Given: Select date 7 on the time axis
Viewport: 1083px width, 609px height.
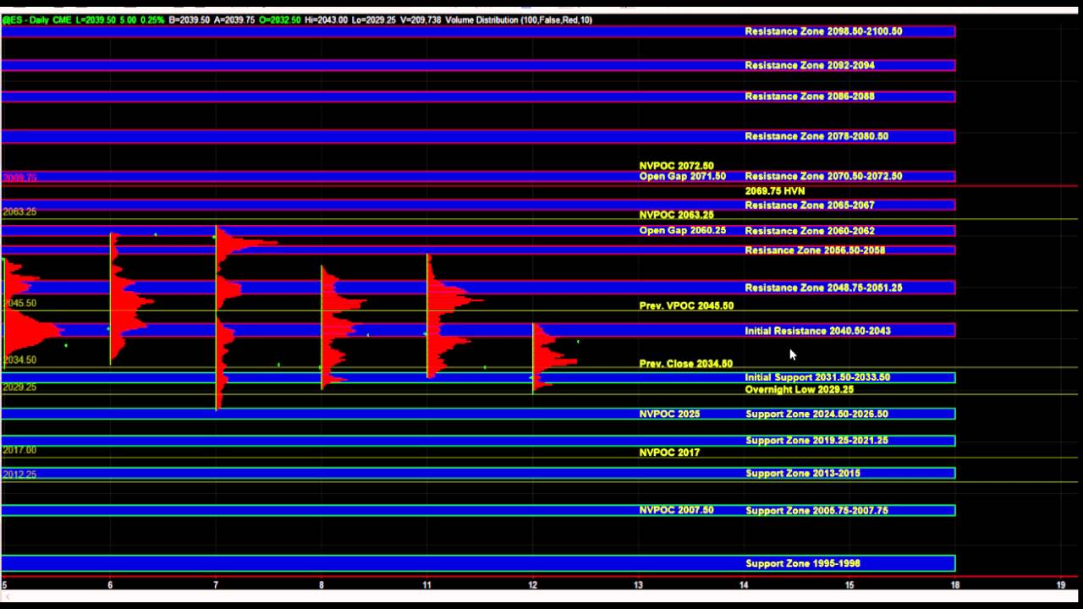Looking at the screenshot, I should point(216,585).
